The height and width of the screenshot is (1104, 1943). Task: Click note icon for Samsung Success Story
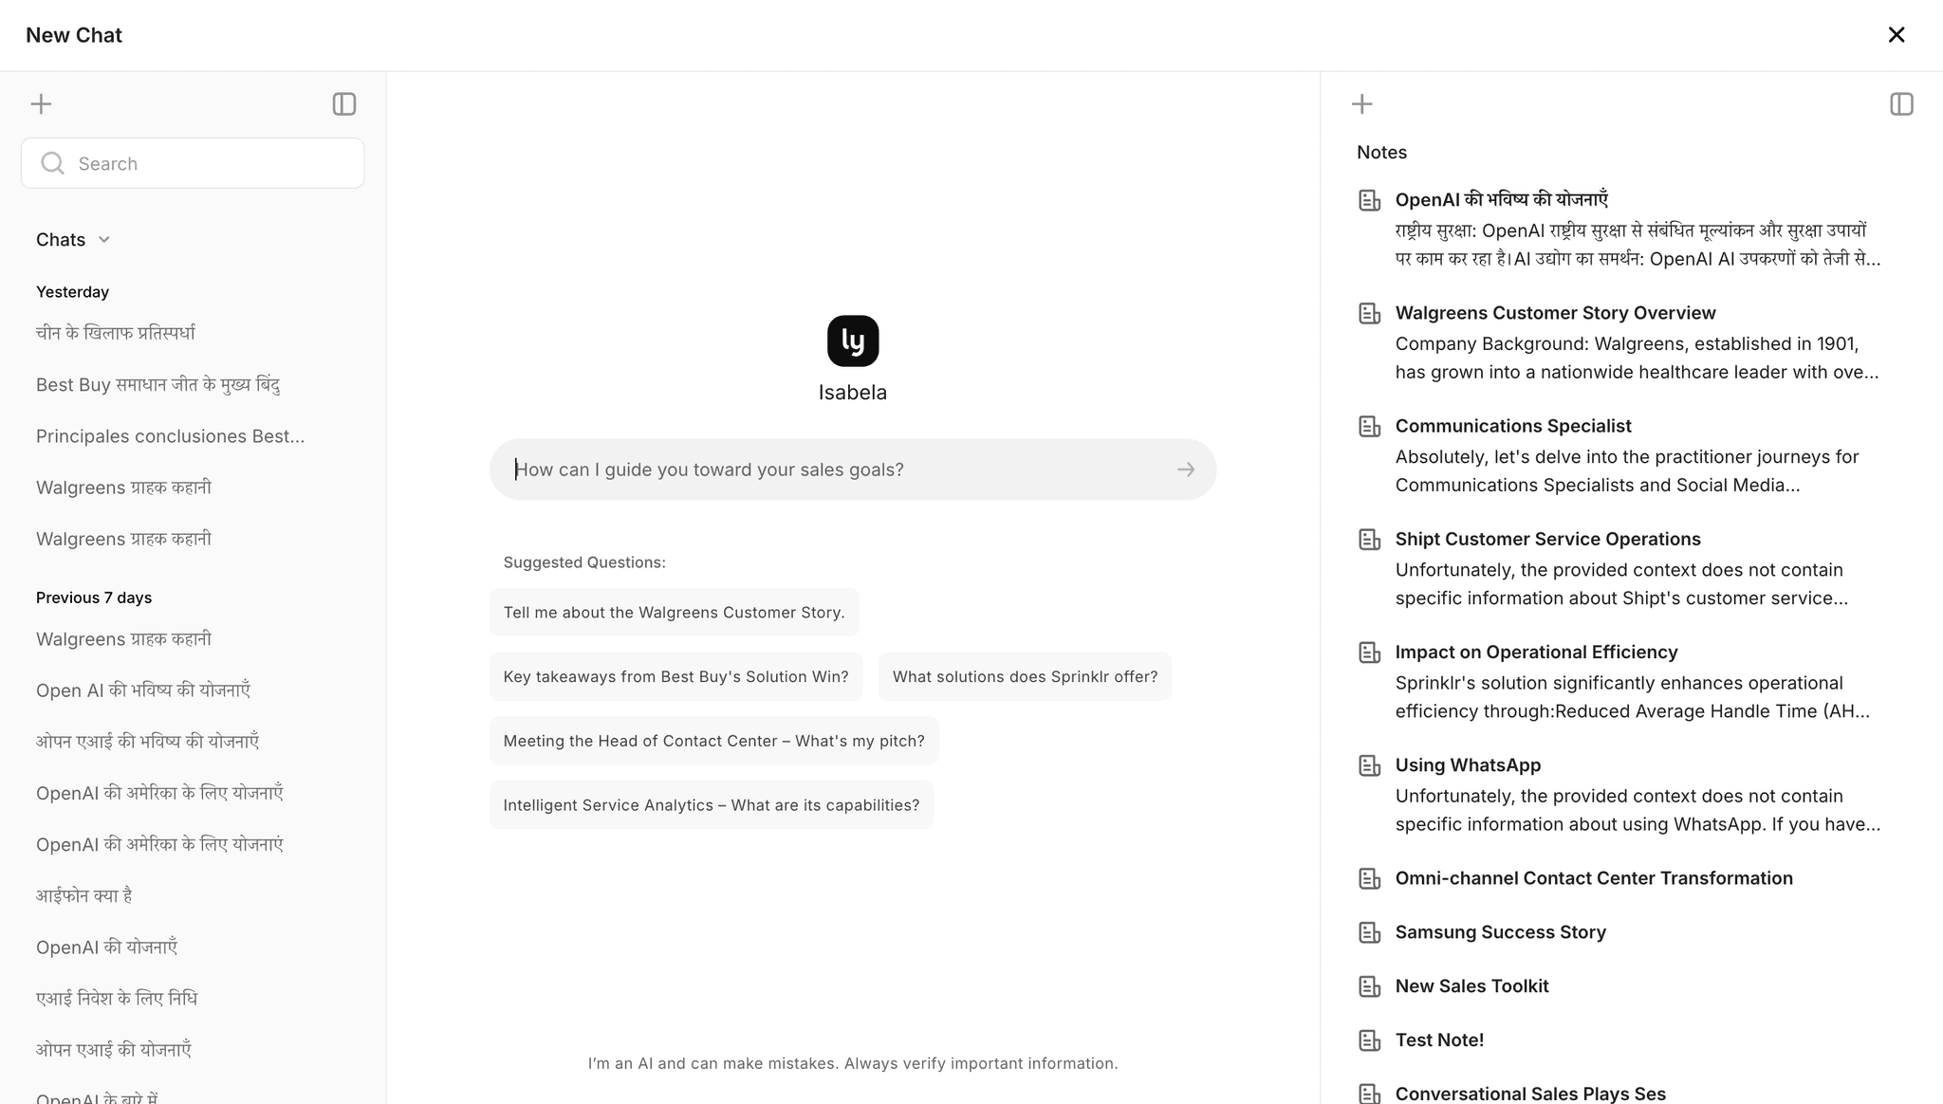pos(1369,932)
